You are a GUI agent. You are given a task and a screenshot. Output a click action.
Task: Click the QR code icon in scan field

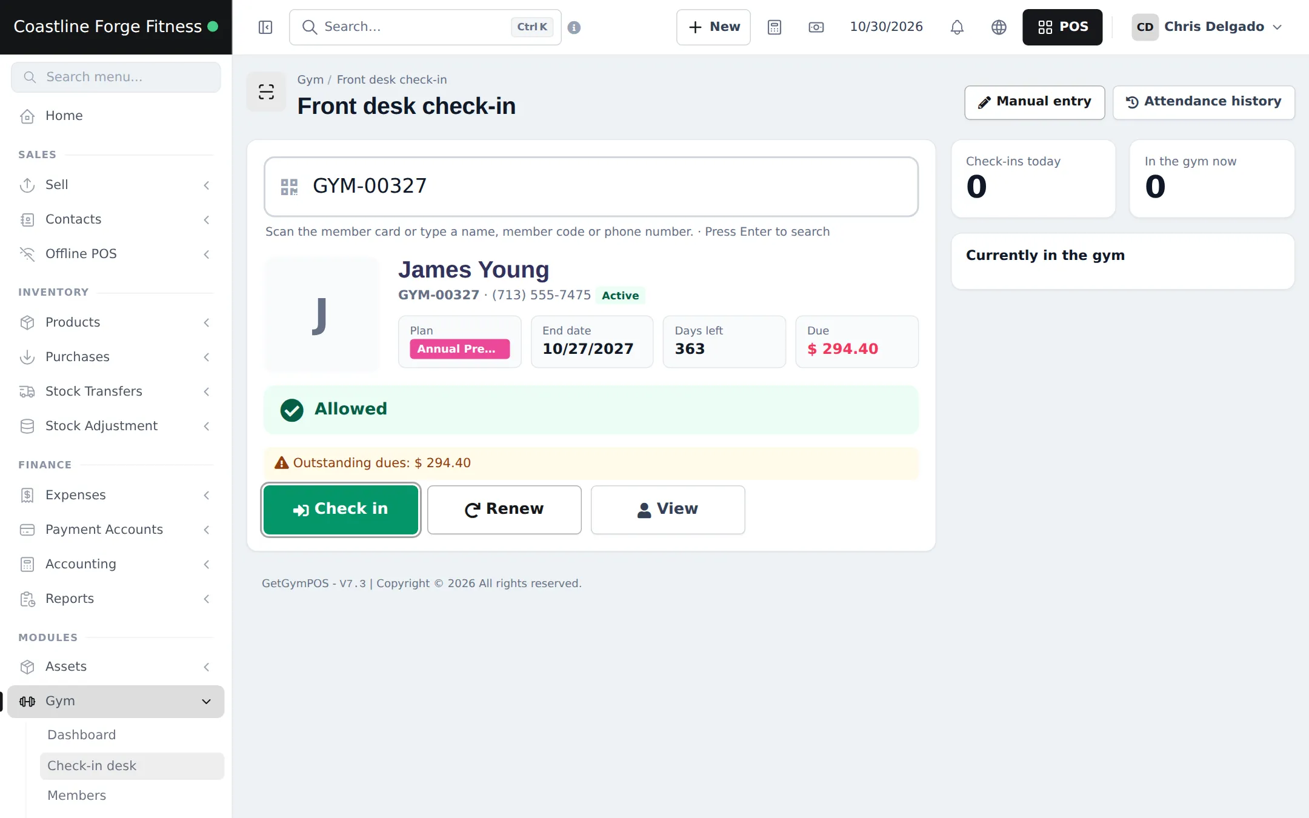point(289,187)
